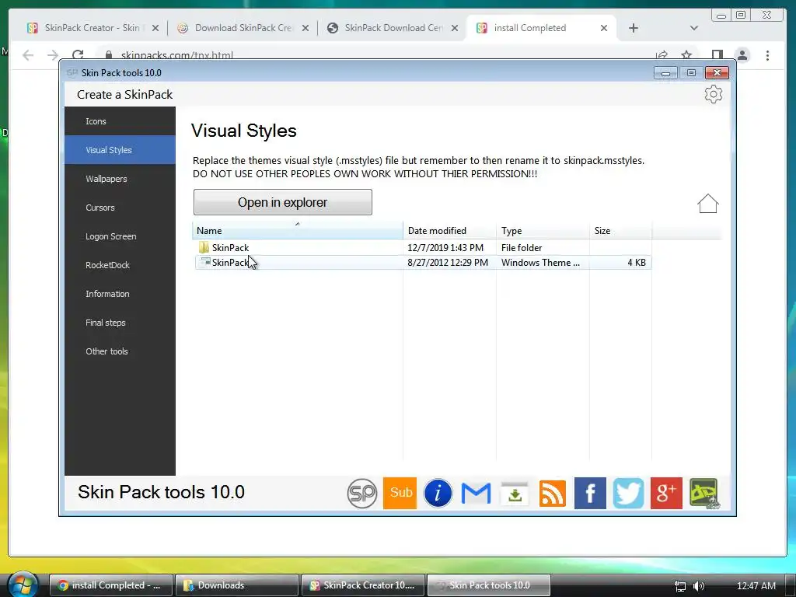Click the orange Sub subscribe icon
Image resolution: width=796 pixels, height=597 pixels.
tap(400, 493)
